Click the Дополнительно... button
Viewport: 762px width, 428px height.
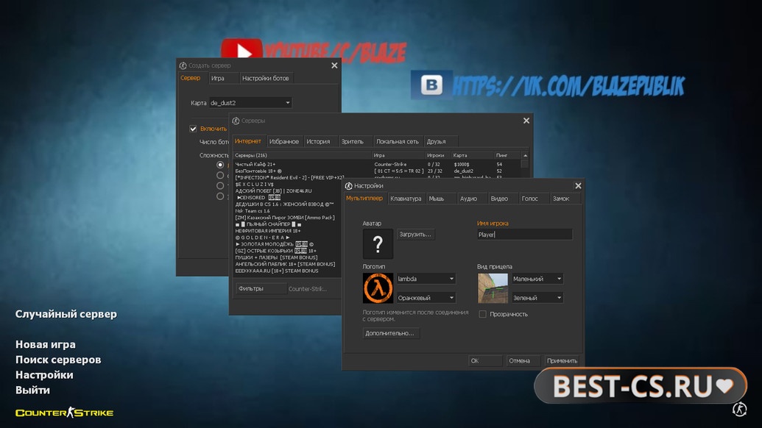[389, 333]
